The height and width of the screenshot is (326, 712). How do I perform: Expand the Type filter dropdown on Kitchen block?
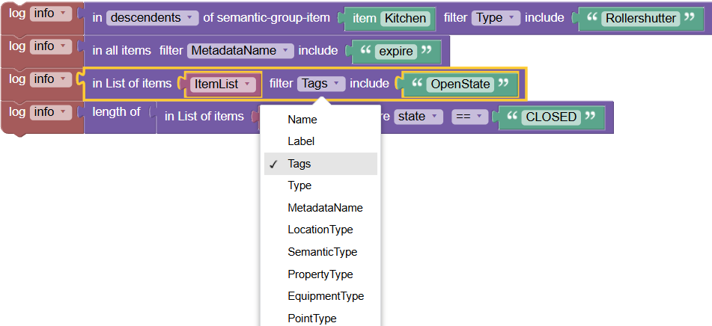pos(496,18)
